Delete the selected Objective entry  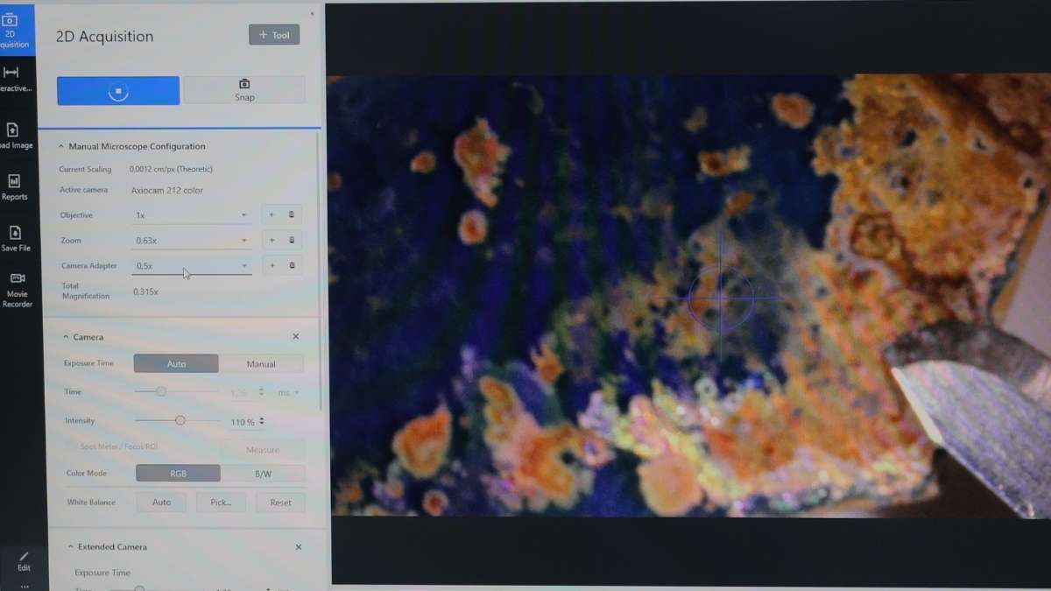tap(292, 215)
